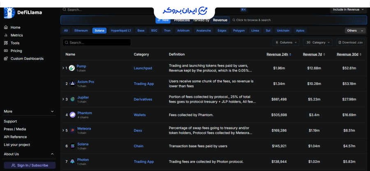Click the Jupiter protocol logo
Screen dimensions: 370x171
72,99
